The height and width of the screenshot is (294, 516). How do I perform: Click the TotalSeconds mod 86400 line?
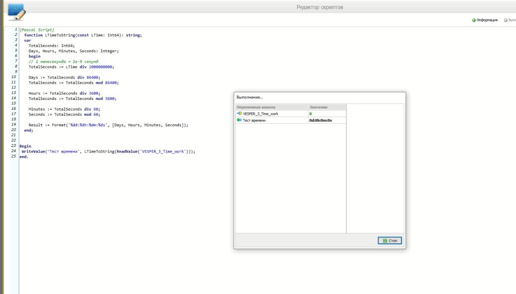74,83
